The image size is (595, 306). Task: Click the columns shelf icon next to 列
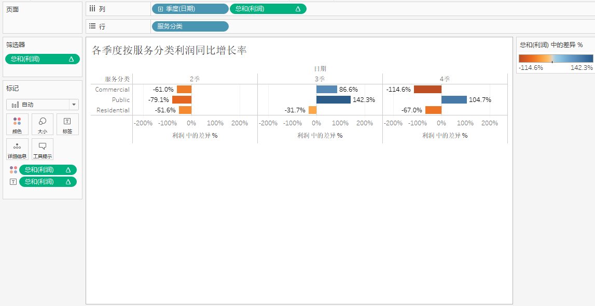pyautogui.click(x=92, y=9)
